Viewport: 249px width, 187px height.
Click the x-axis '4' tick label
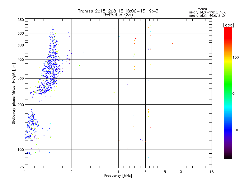118,172
